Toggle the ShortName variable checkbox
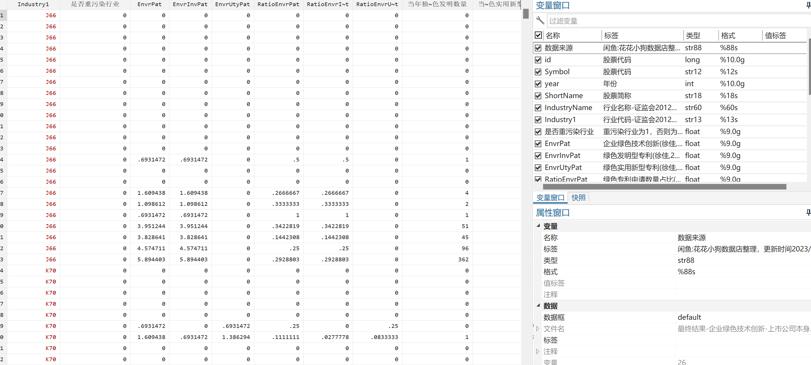The image size is (811, 365). 538,96
